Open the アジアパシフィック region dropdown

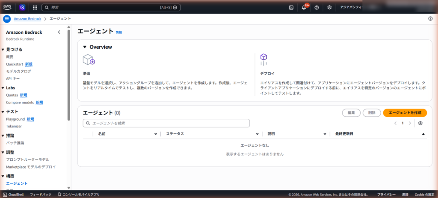[x=351, y=8]
